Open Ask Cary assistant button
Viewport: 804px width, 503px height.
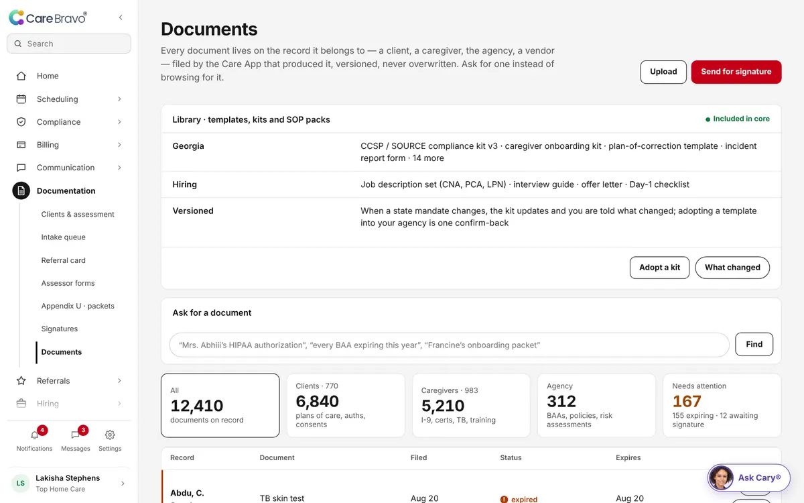[x=749, y=478]
